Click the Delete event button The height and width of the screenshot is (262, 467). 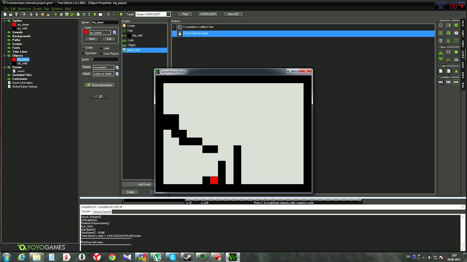pyautogui.click(x=131, y=192)
